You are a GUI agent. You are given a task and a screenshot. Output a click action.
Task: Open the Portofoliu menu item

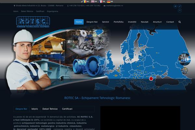[119, 22]
